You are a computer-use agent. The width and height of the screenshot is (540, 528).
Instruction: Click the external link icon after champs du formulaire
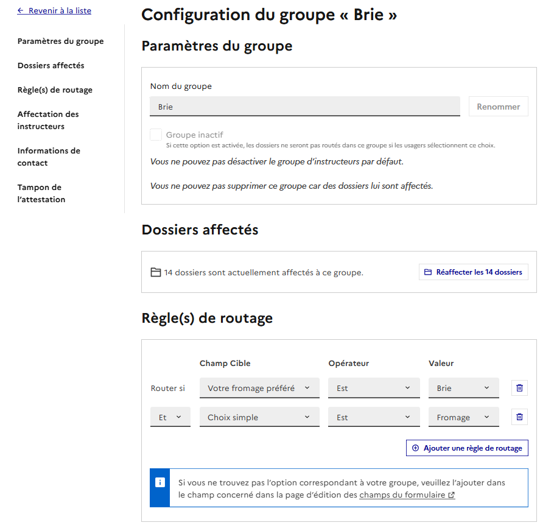(x=451, y=495)
